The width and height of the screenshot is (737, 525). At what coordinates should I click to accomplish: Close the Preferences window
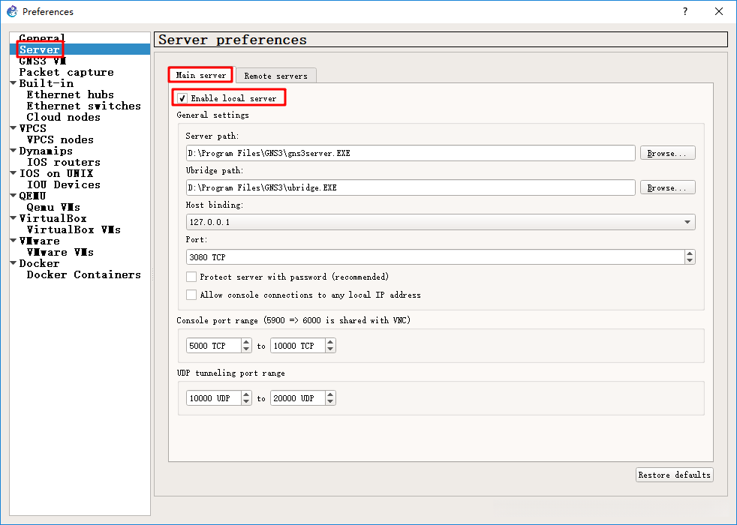[x=719, y=11]
